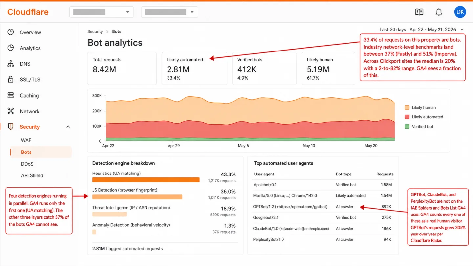This screenshot has height=266, width=473.
Task: Select the Total requests card
Action: 122,68
